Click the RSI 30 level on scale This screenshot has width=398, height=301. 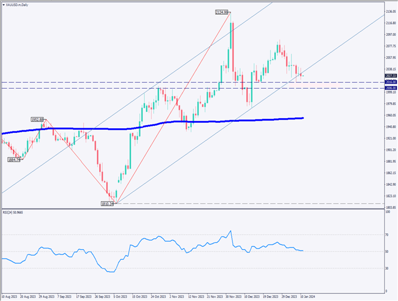[387, 268]
